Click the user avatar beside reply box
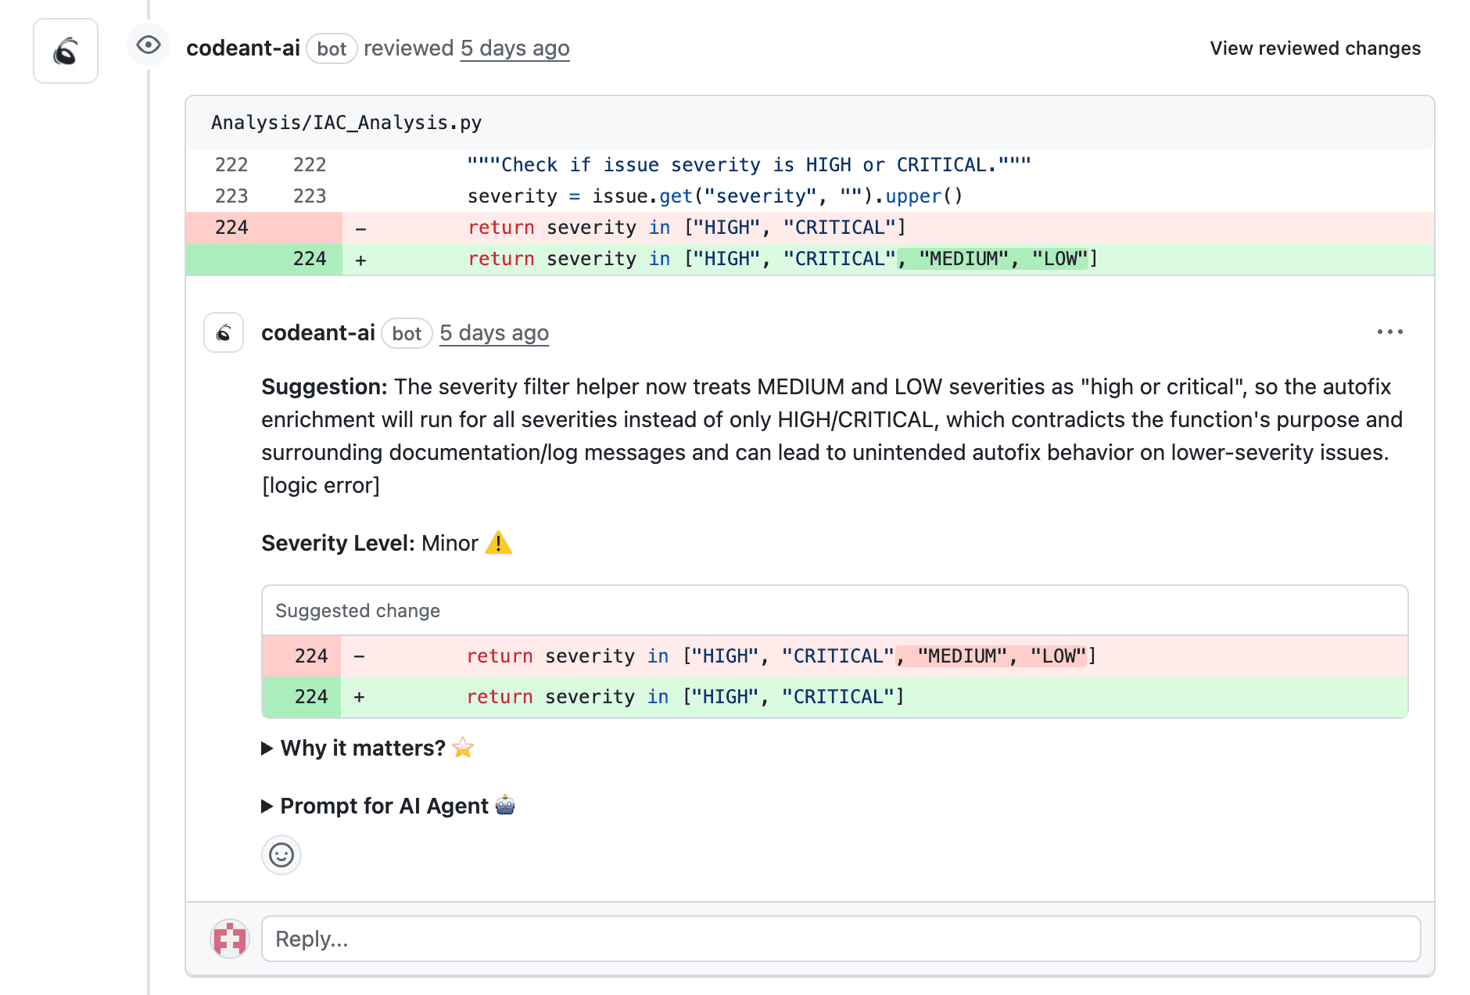The image size is (1470, 995). [230, 939]
